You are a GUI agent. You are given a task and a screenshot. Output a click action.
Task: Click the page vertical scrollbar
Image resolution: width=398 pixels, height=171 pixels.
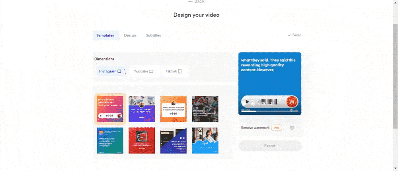(x=396, y=76)
